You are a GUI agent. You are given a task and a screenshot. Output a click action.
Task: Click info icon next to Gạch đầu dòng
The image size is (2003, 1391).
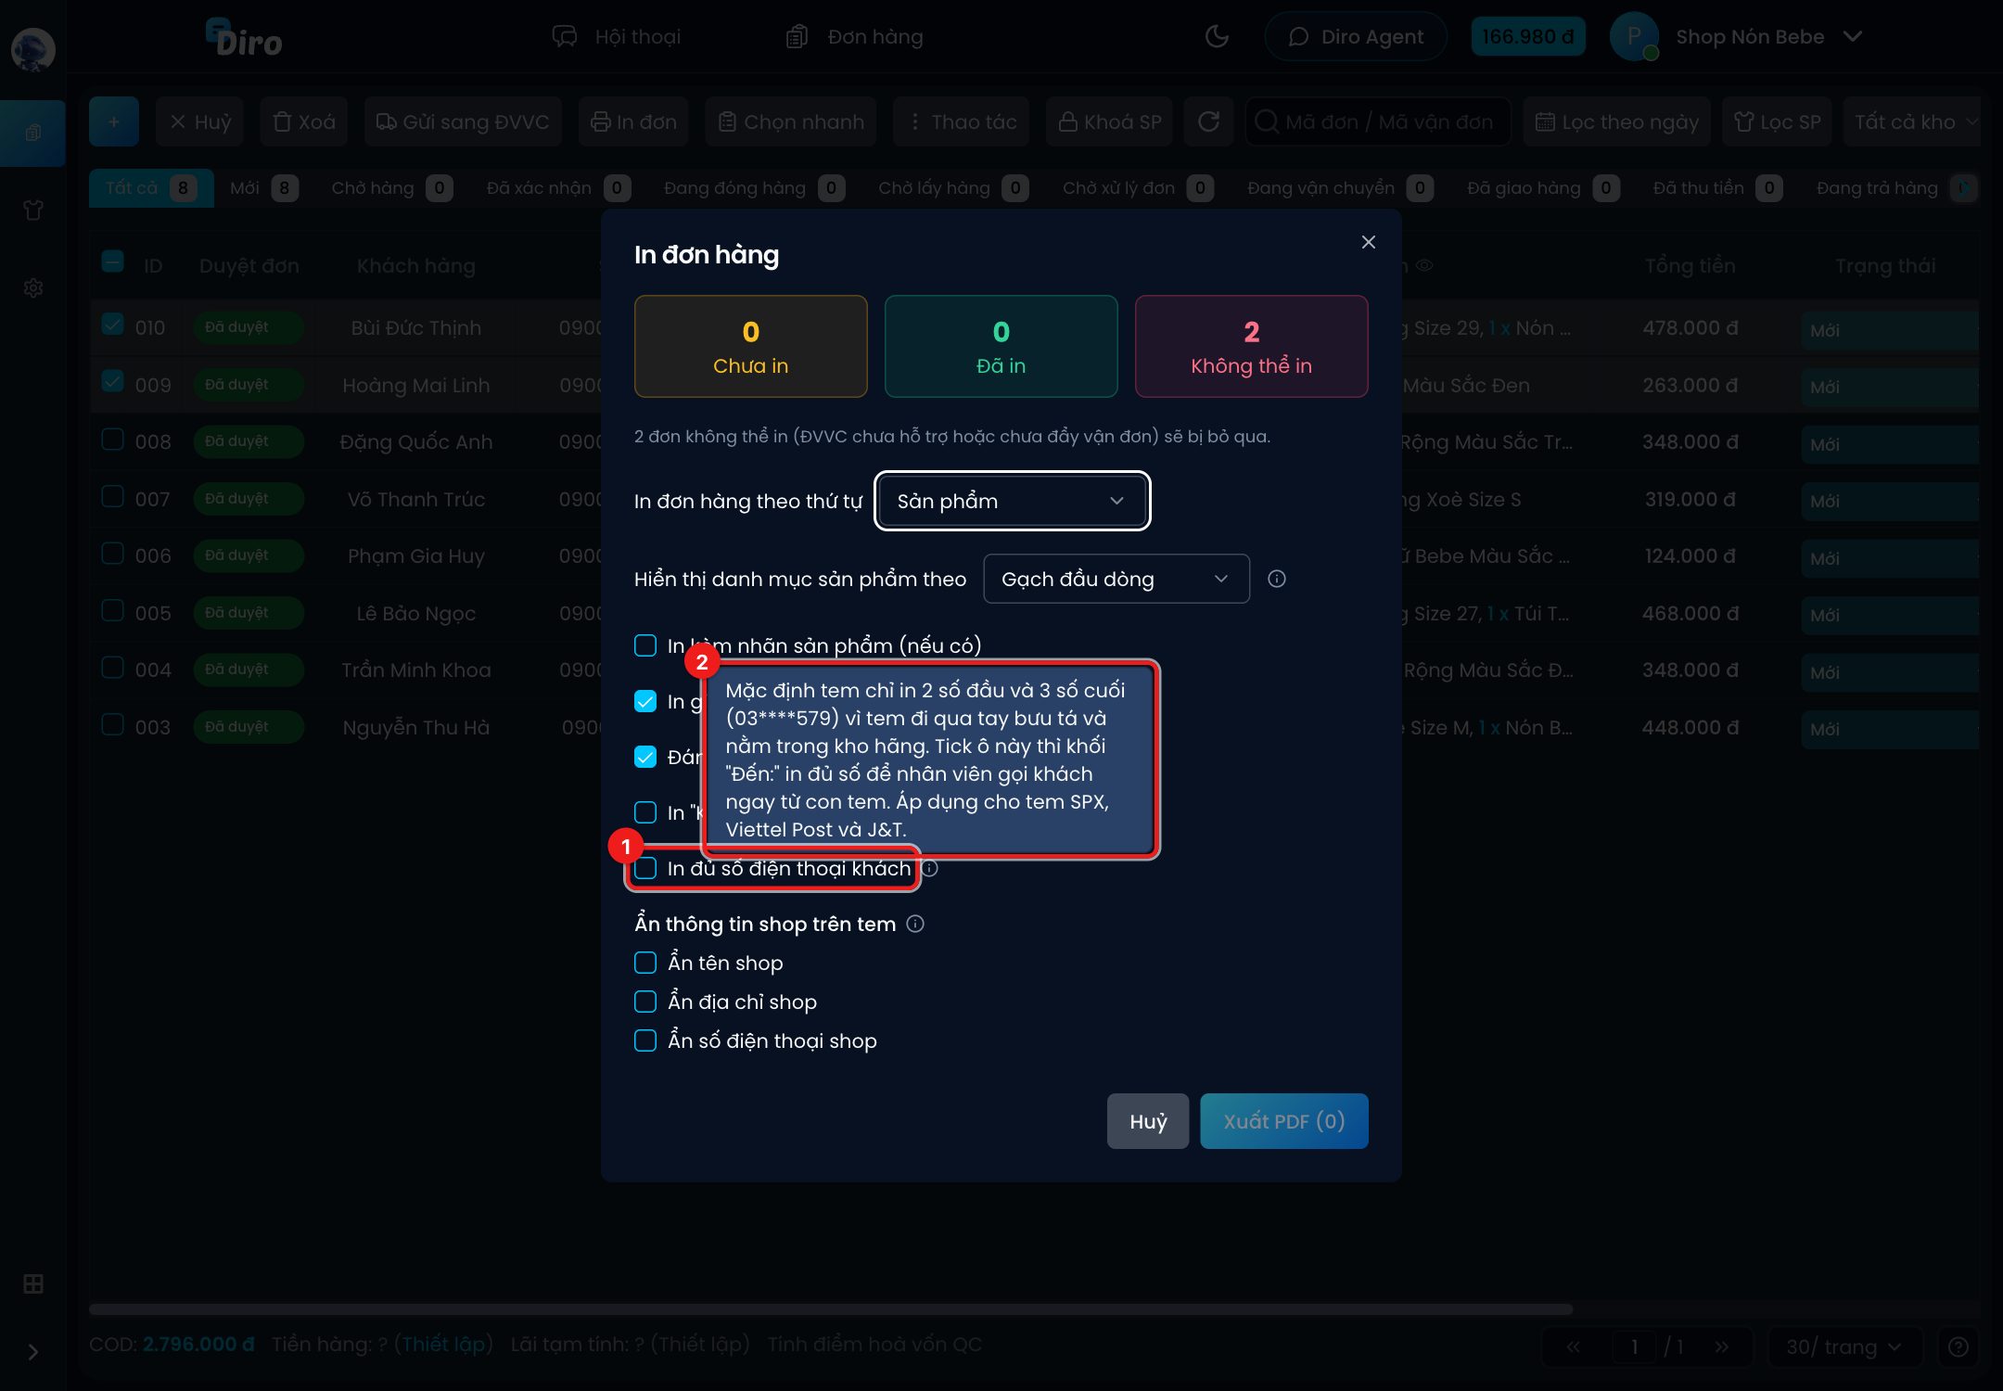pos(1277,579)
